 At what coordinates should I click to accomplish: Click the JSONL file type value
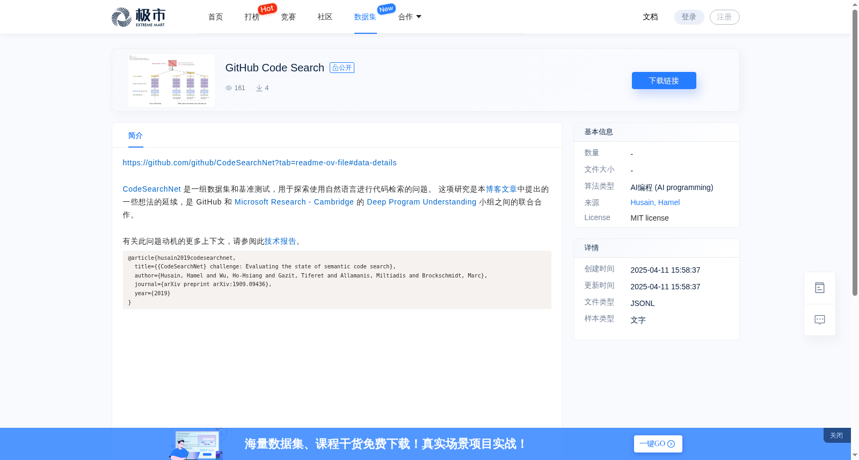click(x=643, y=303)
